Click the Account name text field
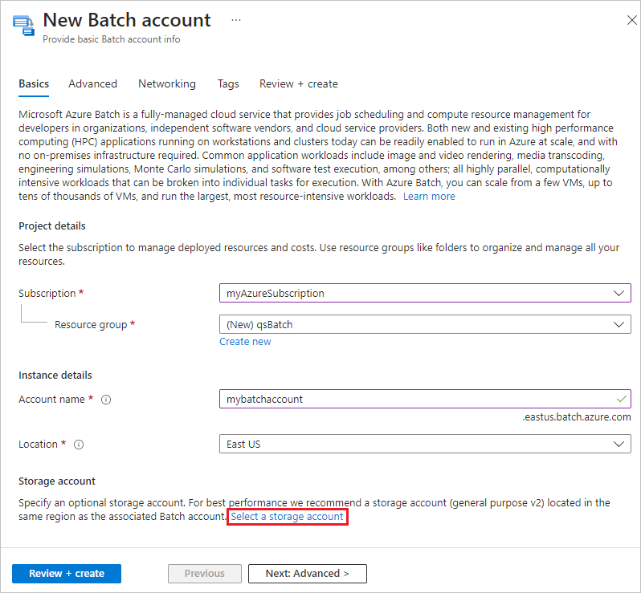This screenshot has width=641, height=593. coord(414,399)
